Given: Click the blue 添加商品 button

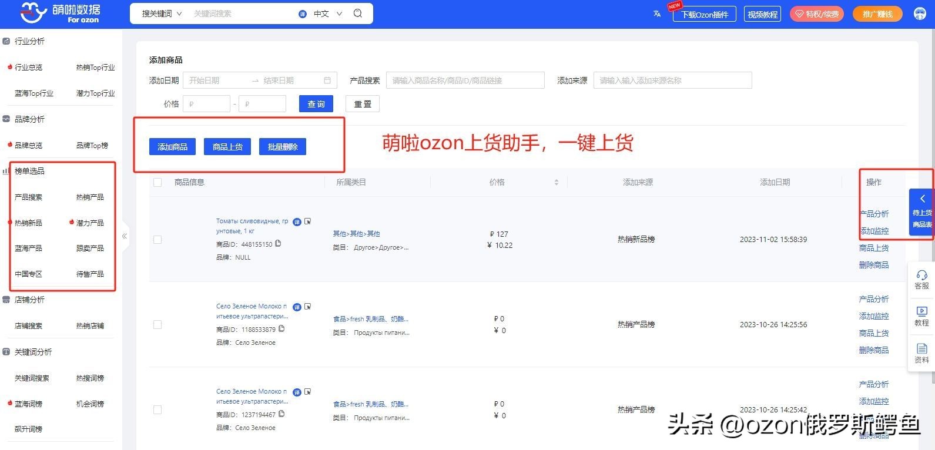Looking at the screenshot, I should [x=172, y=147].
